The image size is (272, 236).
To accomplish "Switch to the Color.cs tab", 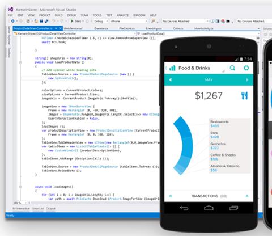I will coord(178,28).
